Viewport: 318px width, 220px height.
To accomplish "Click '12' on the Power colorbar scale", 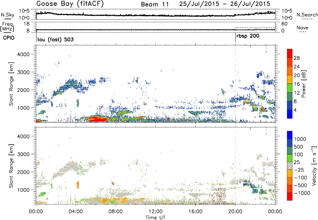I will (297, 93).
